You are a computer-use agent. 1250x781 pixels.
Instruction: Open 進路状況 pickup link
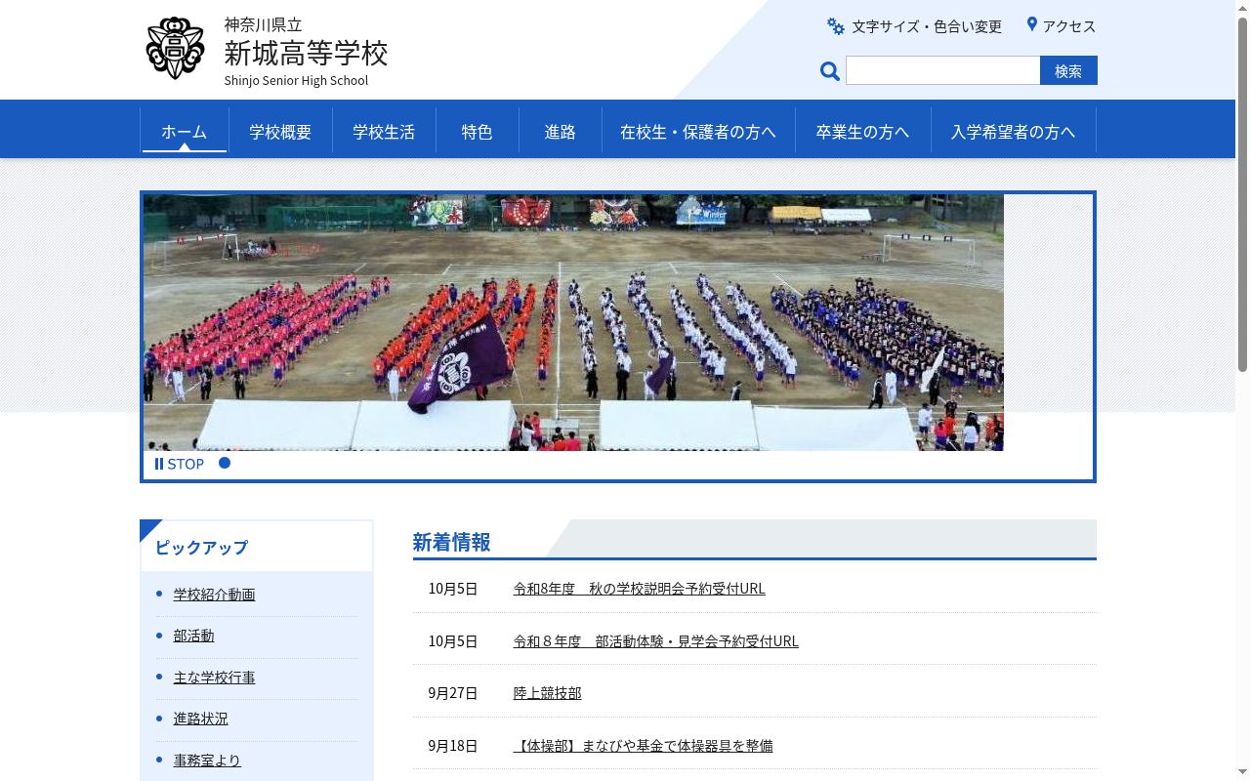point(200,718)
